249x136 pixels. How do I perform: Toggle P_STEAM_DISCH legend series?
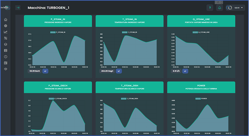pos(58,99)
